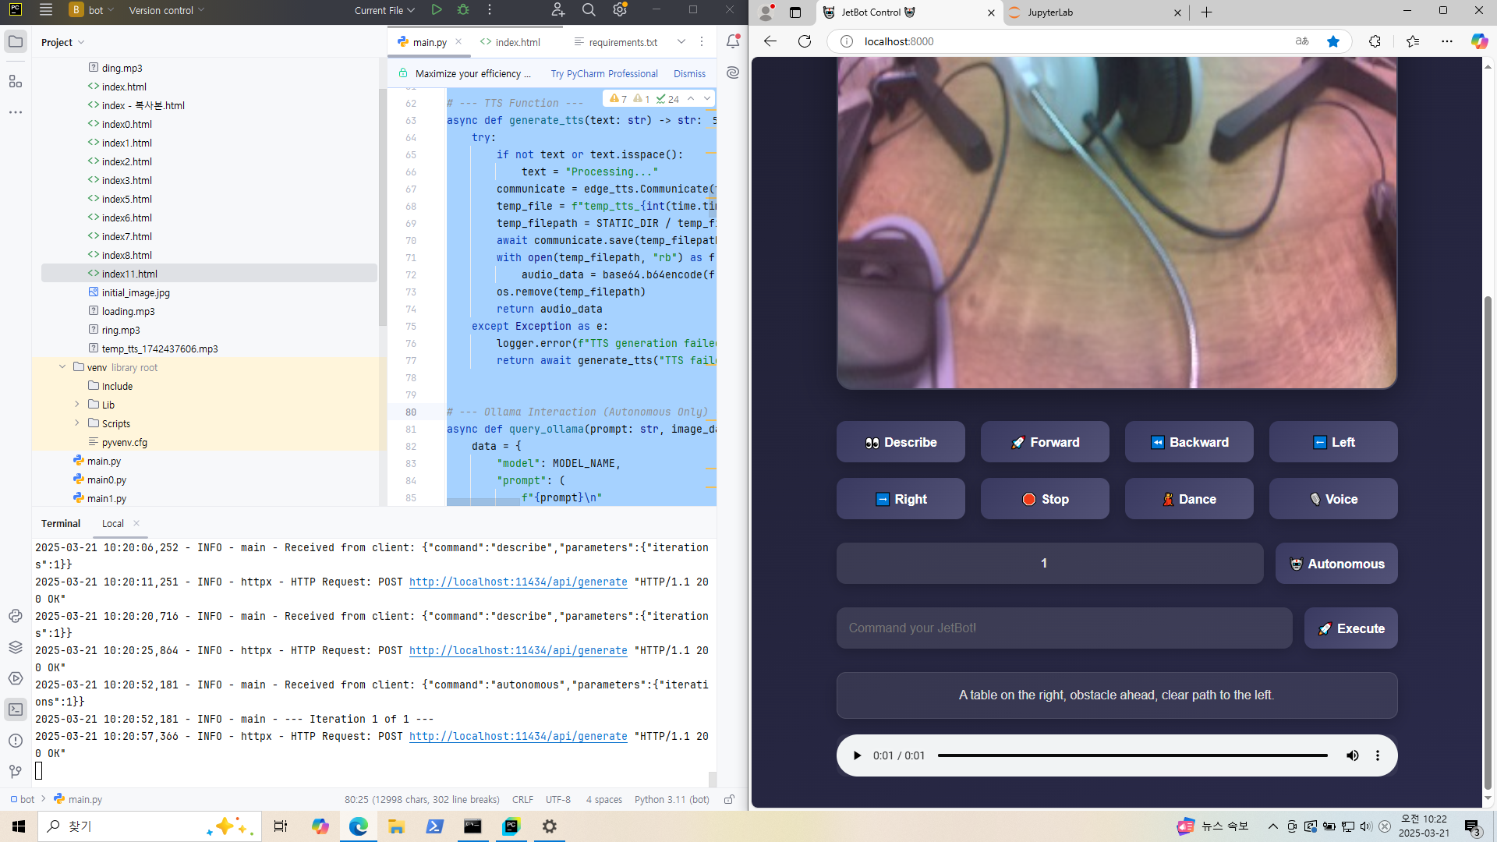Play the TTS audio clip
The image size is (1497, 842).
coord(858,755)
